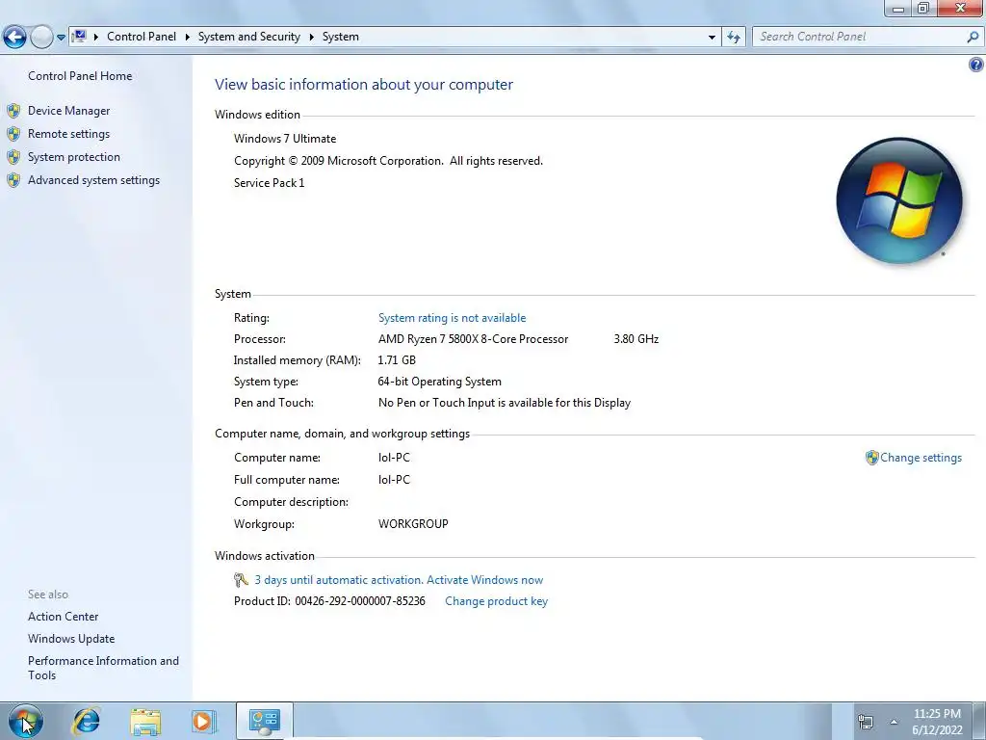Viewport: 986px width, 740px height.
Task: Open Device Manager link
Action: coord(68,111)
